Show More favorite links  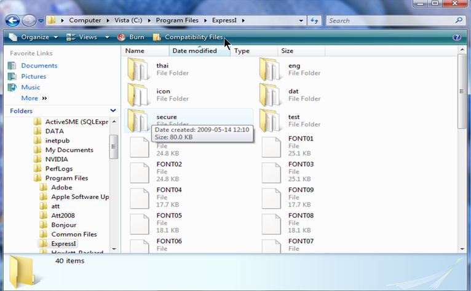[34, 98]
